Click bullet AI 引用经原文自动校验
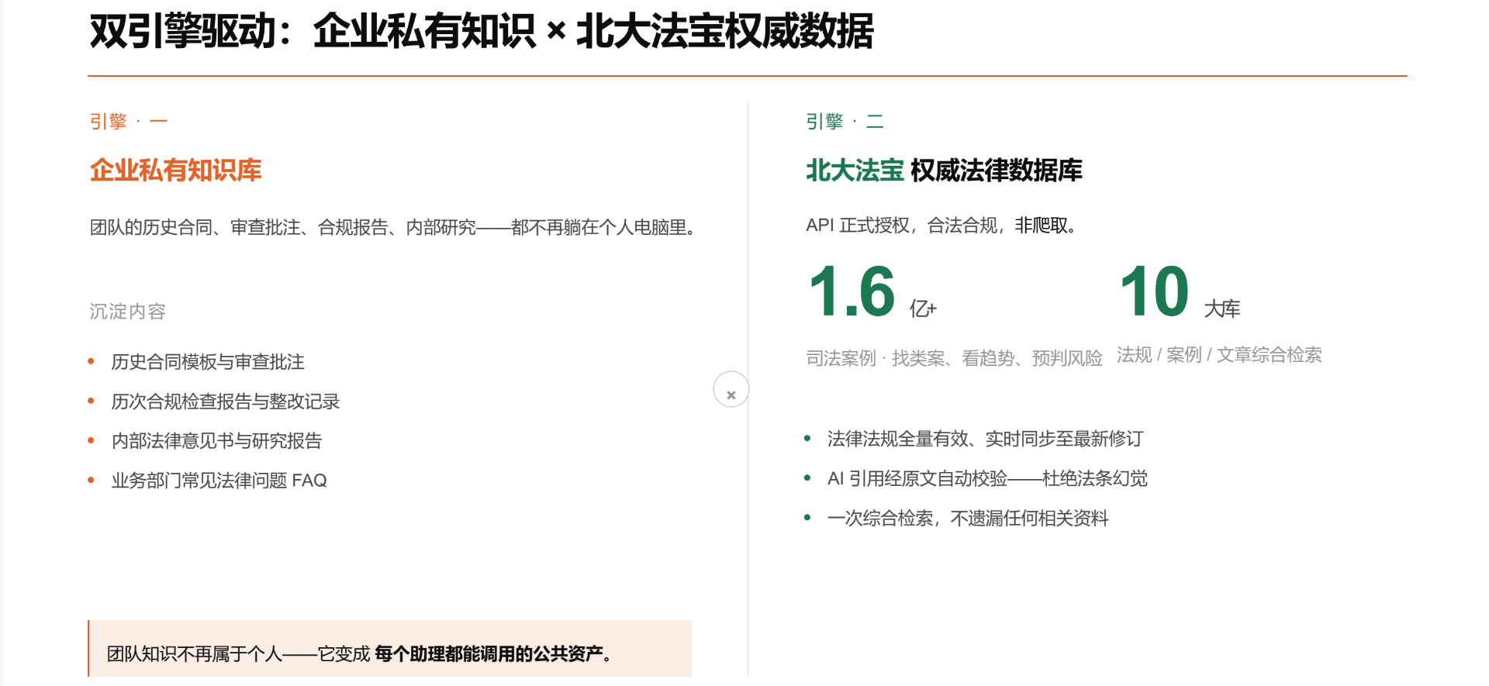1489x686 pixels. 987,478
